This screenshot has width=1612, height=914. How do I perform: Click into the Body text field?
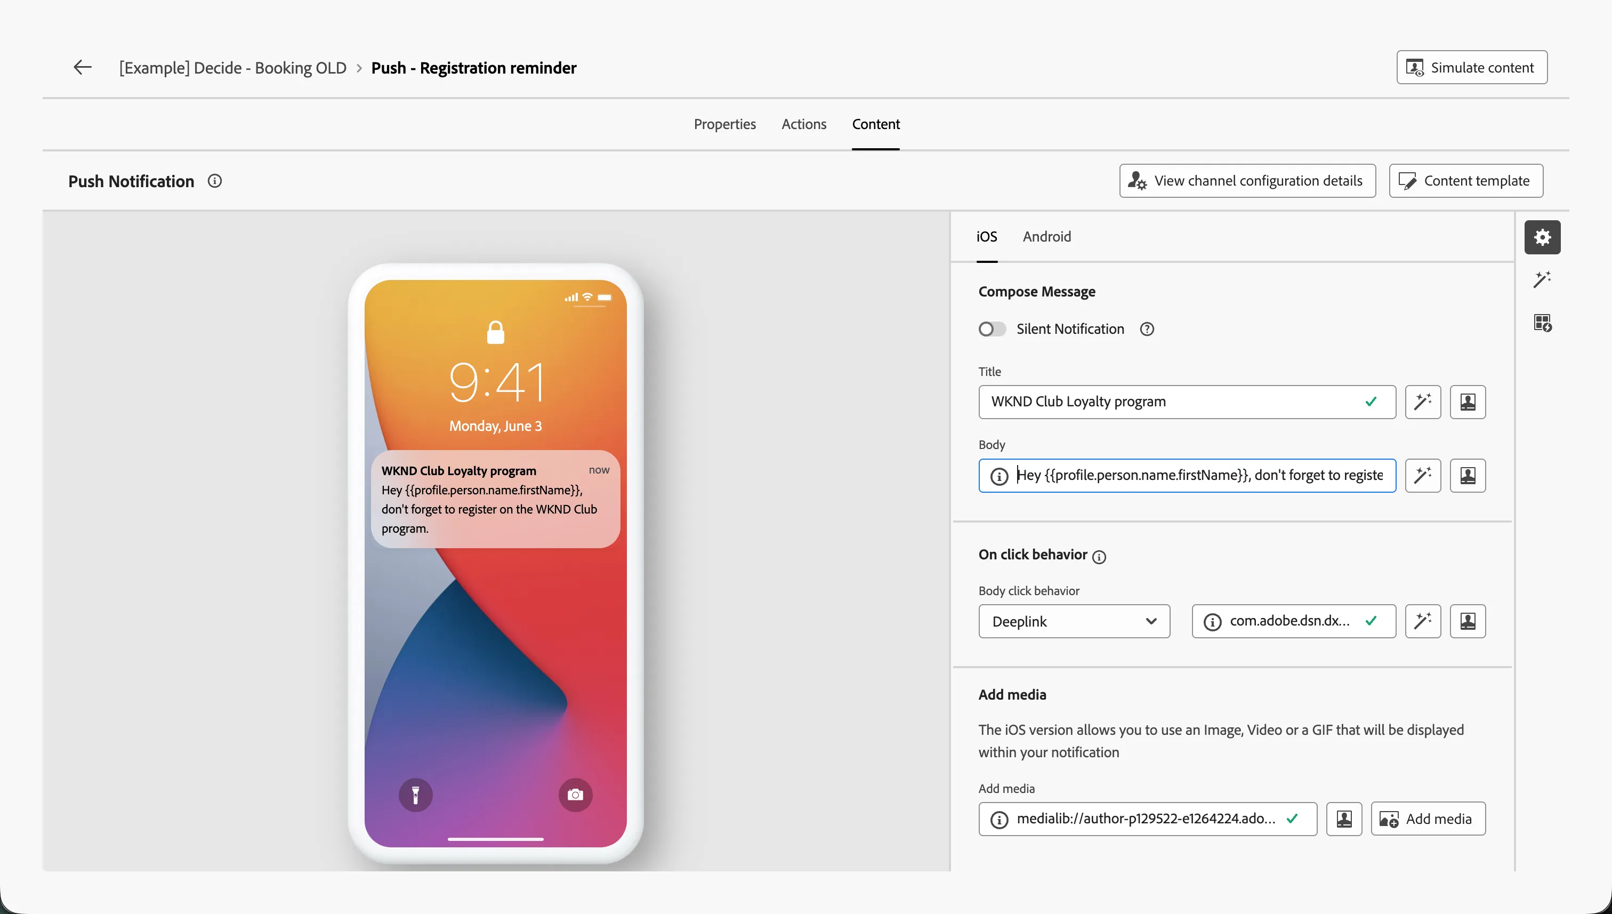tap(1187, 476)
